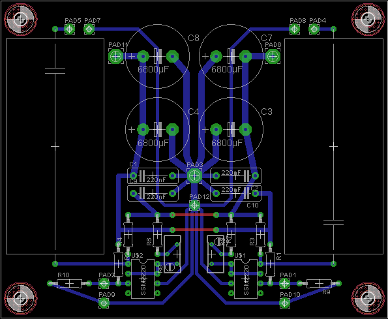
Task: Select the large left component outline
Action: 55,146
